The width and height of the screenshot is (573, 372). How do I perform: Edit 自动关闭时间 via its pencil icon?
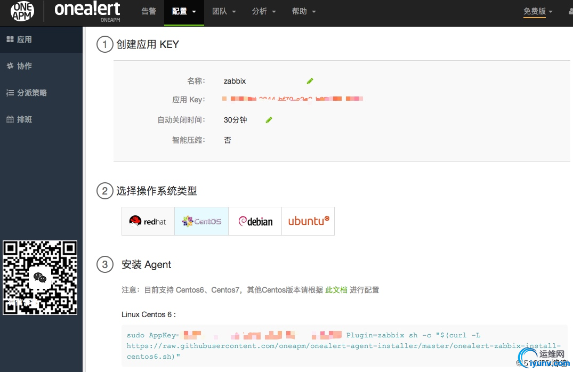(269, 119)
